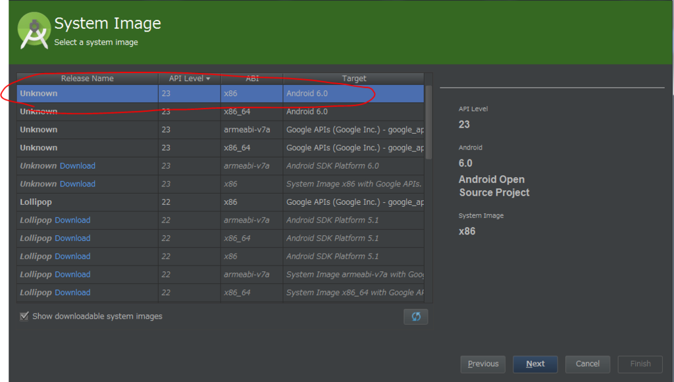This screenshot has width=674, height=382.
Task: Click 'System Image x86 with Google APIs.' cell
Action: pos(353,184)
